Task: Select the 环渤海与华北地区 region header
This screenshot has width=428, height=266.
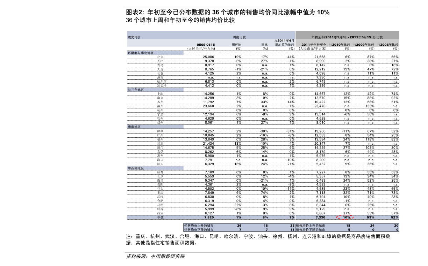Action: pos(141,53)
